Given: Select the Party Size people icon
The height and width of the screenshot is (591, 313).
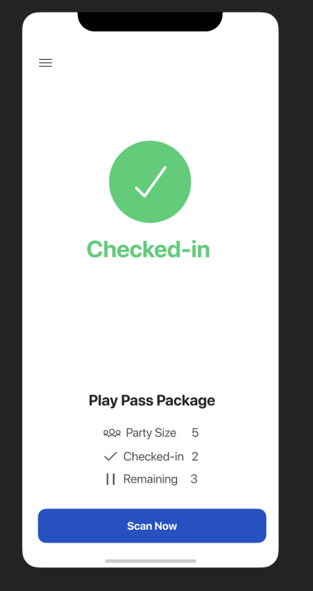Looking at the screenshot, I should click(x=112, y=433).
